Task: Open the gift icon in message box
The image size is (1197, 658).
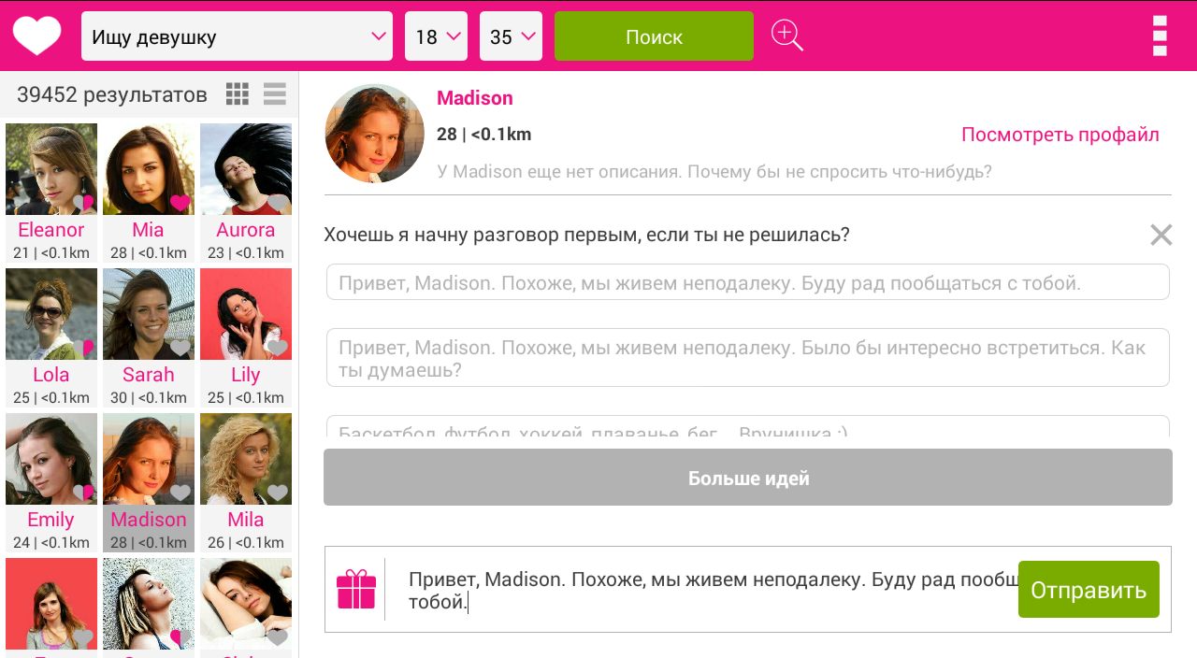Action: pyautogui.click(x=356, y=589)
